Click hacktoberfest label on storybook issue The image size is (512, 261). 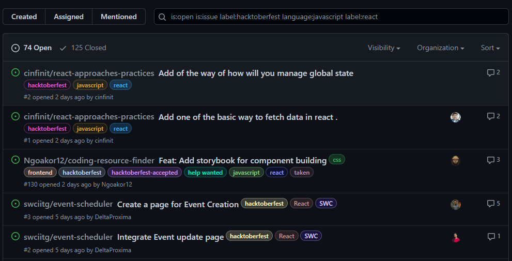[x=82, y=173]
